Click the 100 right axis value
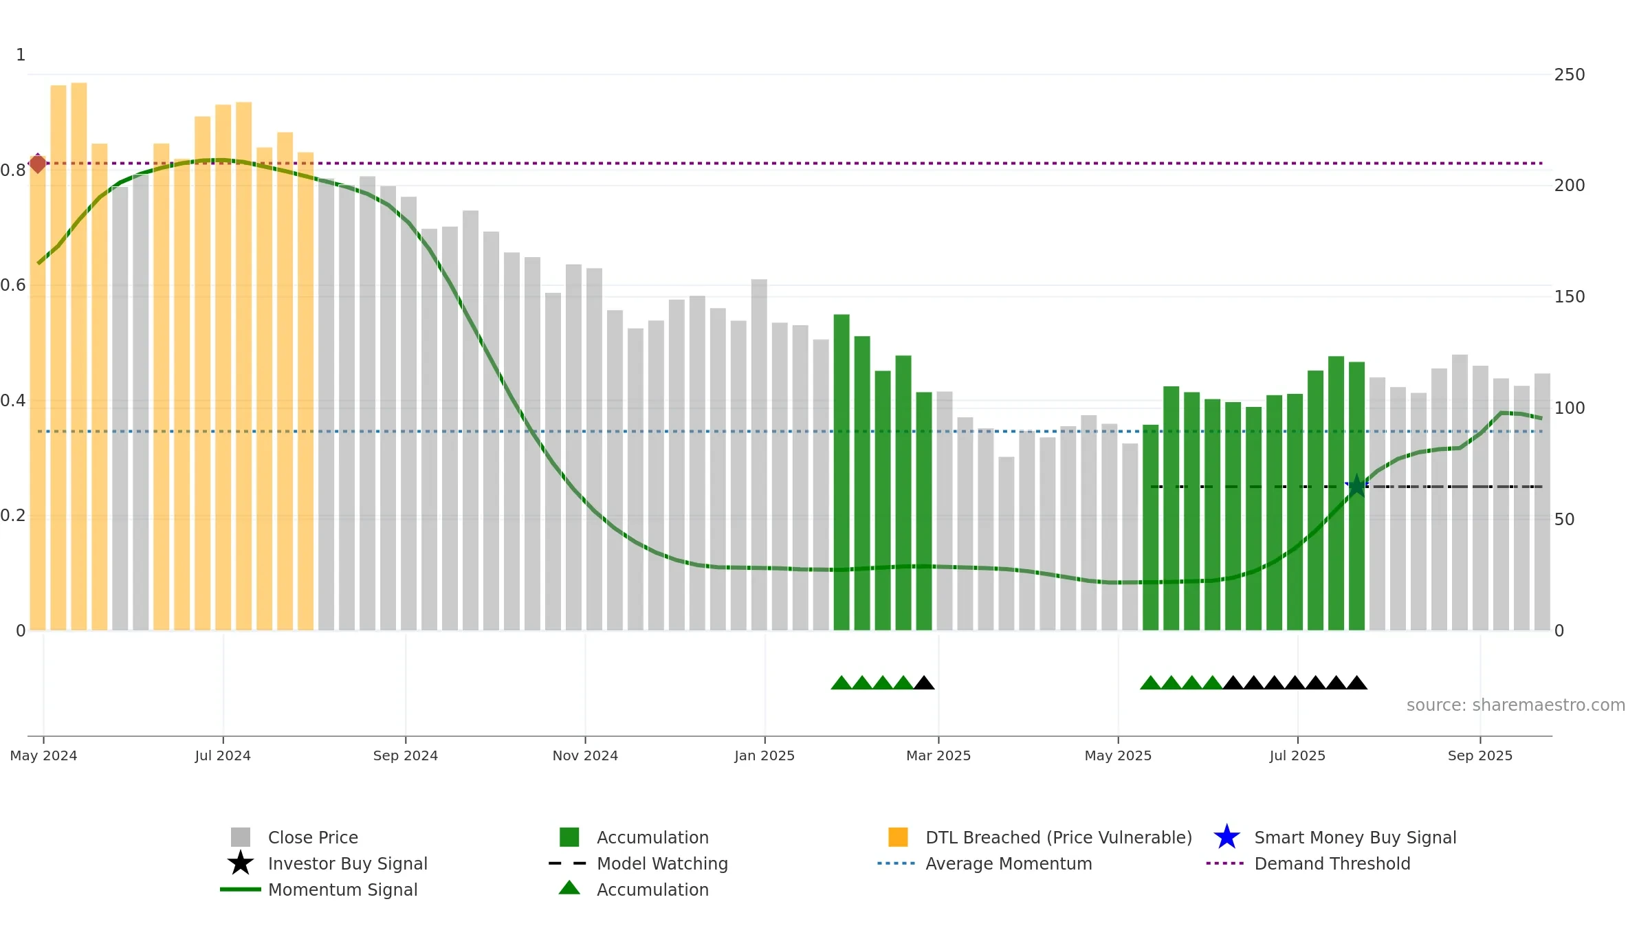Screen dimensions: 1650x928 pos(1570,408)
